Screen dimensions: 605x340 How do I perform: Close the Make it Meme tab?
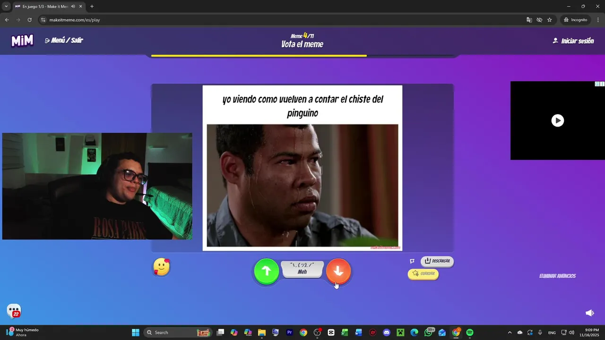click(81, 7)
